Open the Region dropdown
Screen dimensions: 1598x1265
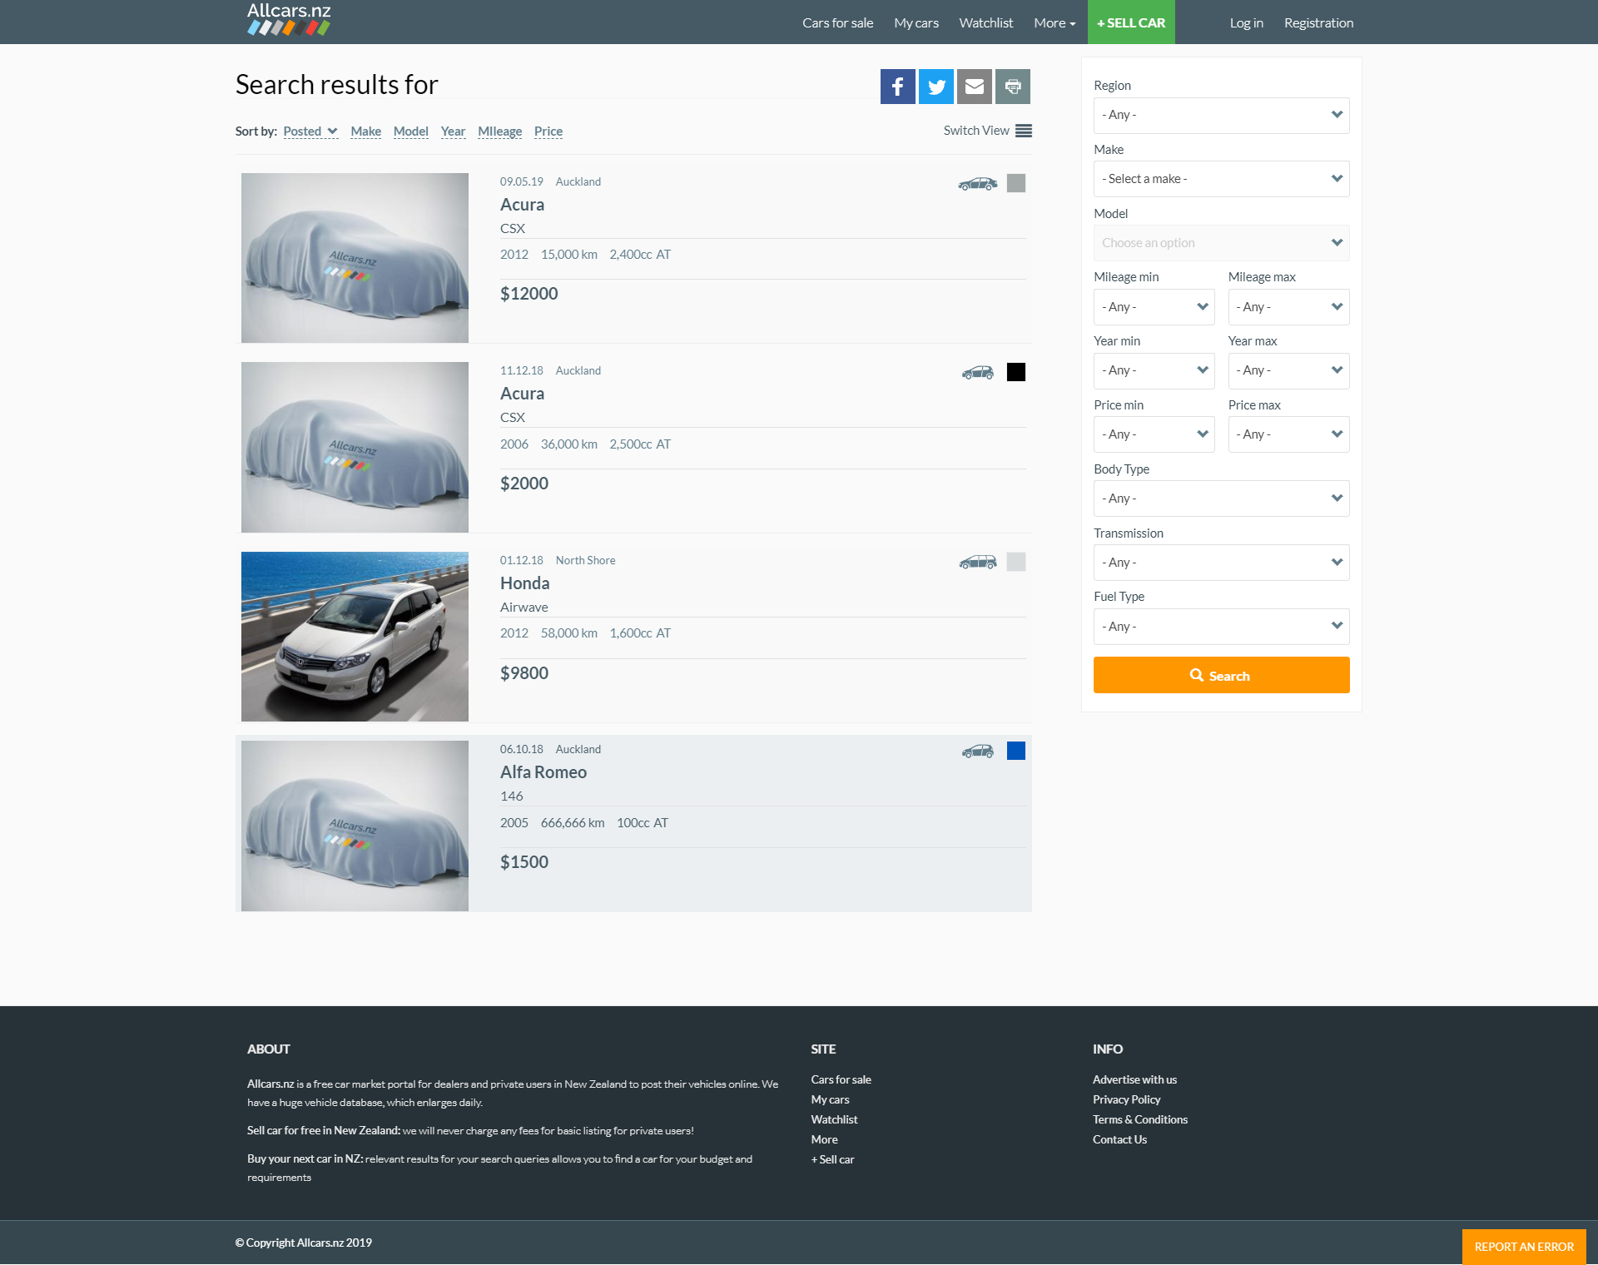(x=1220, y=115)
